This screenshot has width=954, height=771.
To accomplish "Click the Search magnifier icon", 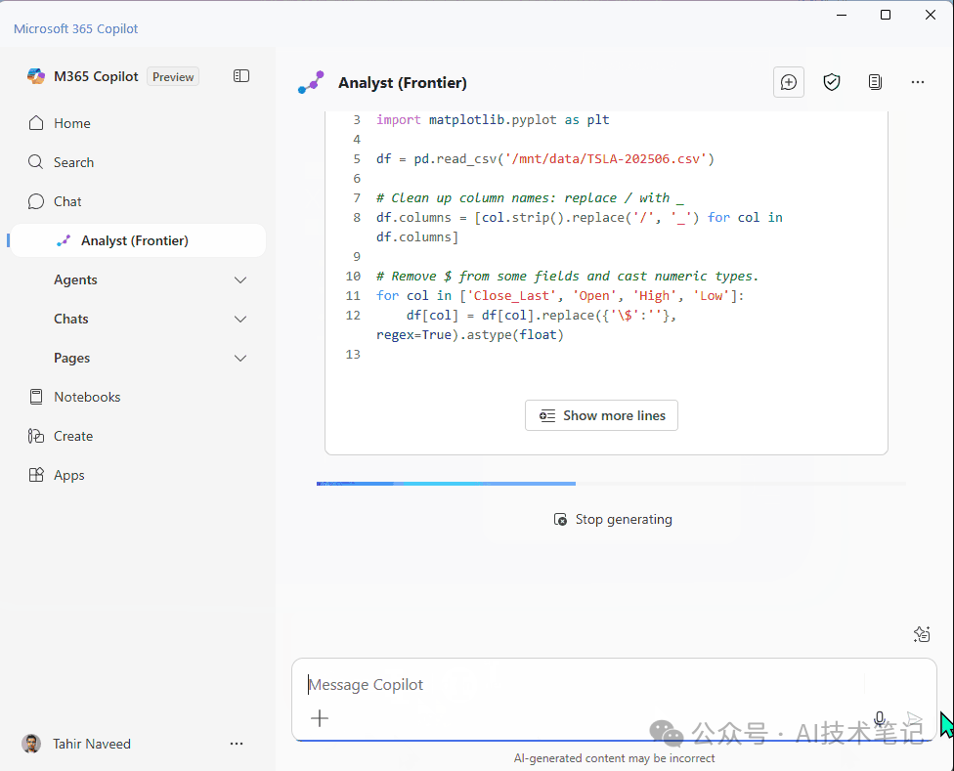I will 36,162.
